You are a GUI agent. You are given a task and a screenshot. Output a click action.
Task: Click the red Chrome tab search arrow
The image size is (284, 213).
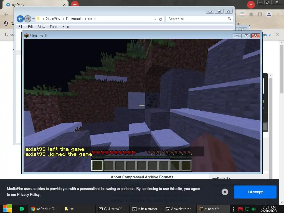pyautogui.click(x=251, y=5)
